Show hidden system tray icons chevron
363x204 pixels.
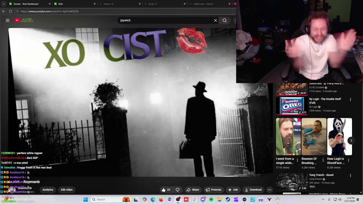coord(323,199)
